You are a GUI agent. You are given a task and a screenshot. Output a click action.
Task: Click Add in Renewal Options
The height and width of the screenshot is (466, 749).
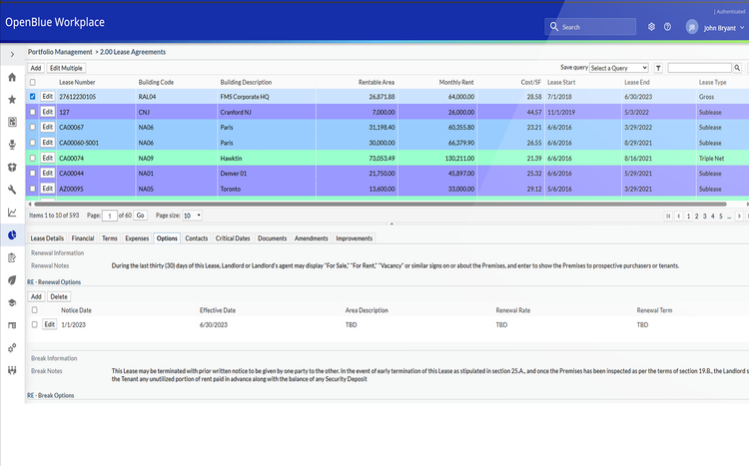36,297
